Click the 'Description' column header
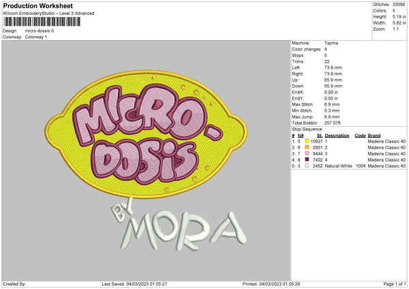 click(x=337, y=136)
